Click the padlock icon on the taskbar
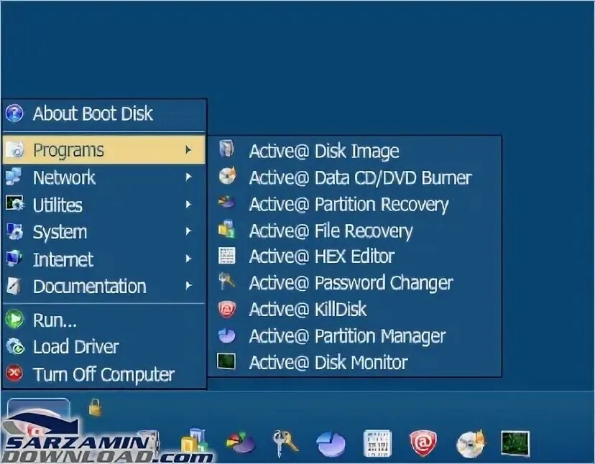The image size is (595, 464). coord(95,407)
